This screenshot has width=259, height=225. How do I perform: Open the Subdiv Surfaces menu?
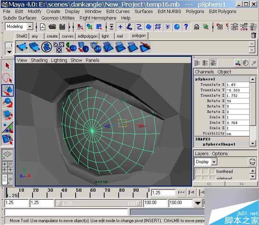[x=20, y=18]
